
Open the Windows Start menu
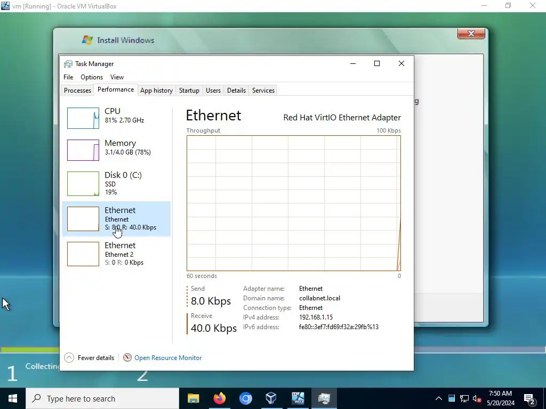tap(13, 398)
